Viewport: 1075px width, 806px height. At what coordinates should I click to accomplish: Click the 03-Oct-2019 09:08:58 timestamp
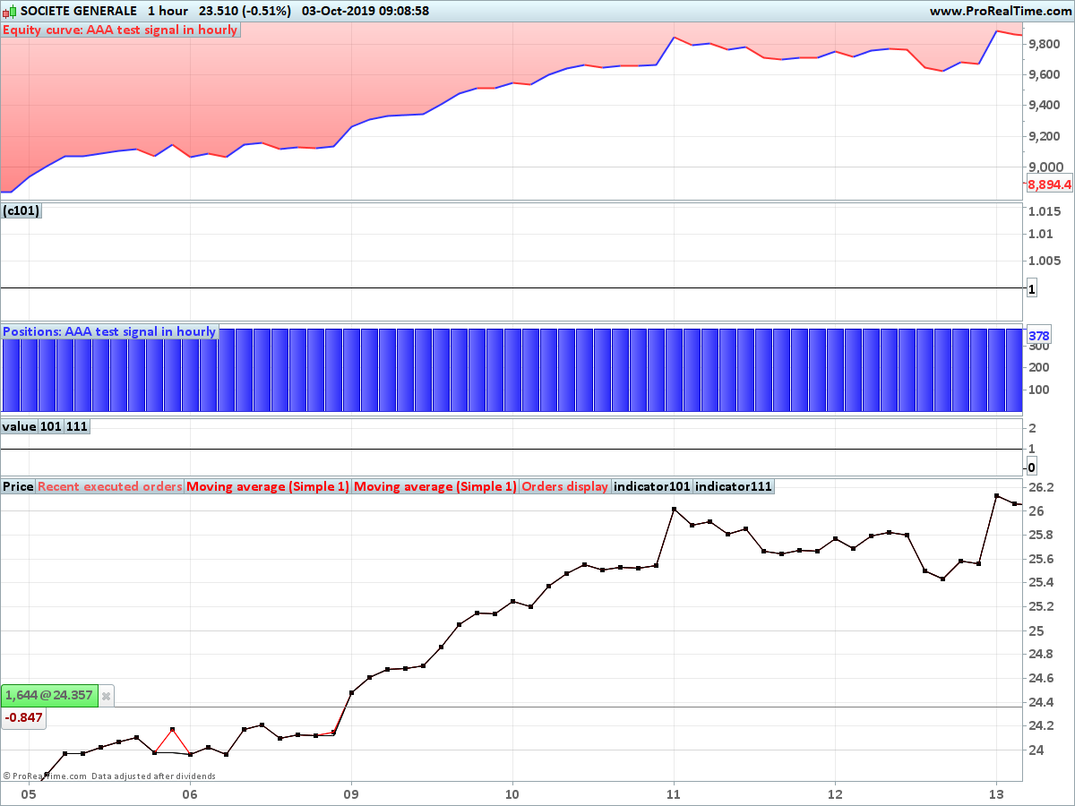365,12
